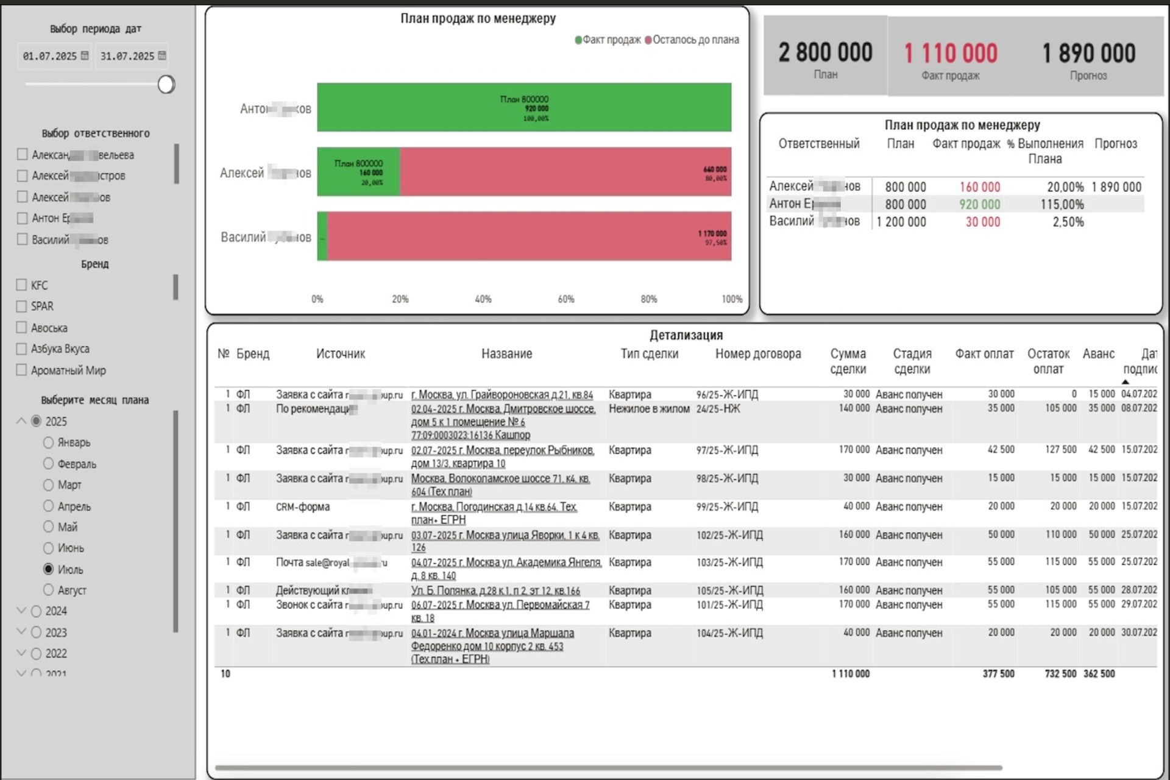Expand the 2023 year node
Screen dimensions: 1170x780
pos(21,631)
